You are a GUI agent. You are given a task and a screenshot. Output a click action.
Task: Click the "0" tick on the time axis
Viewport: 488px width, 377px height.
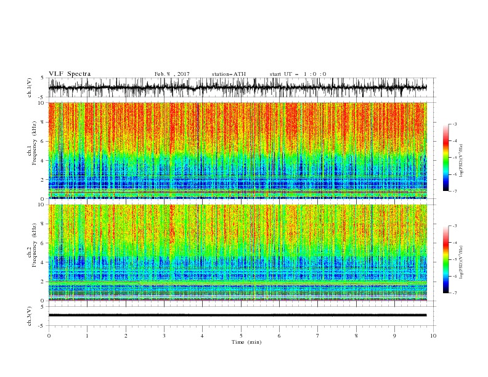pos(49,336)
